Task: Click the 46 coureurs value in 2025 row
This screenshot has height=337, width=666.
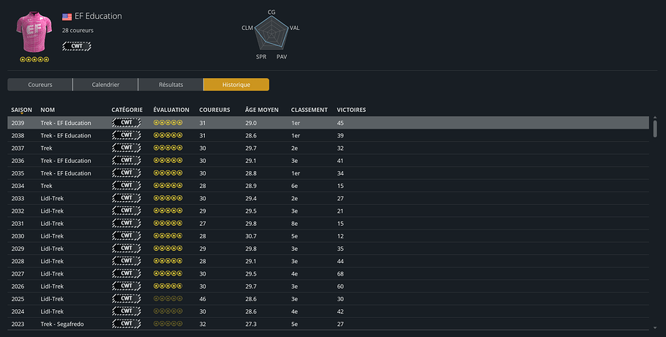Action: tap(203, 299)
